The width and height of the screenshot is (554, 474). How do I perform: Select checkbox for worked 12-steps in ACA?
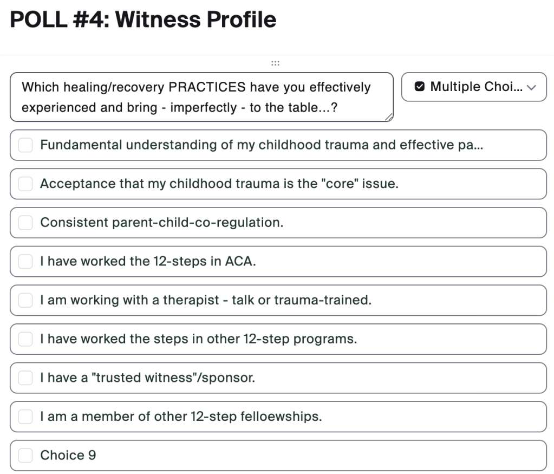[25, 262]
